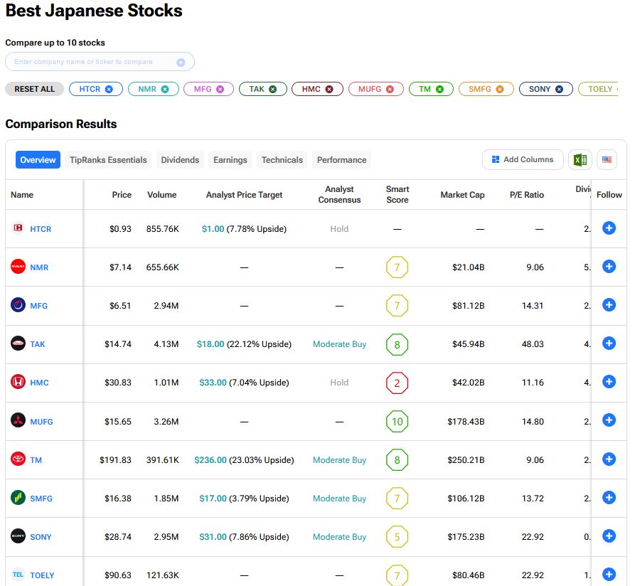The height and width of the screenshot is (586, 635).
Task: Open the NMR ticker link
Action: coord(39,267)
